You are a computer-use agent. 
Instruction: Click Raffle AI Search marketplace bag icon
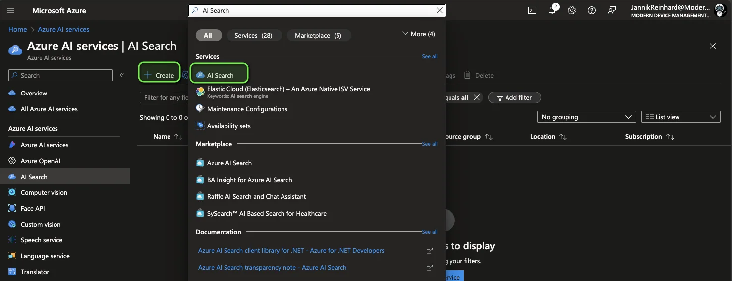[200, 196]
